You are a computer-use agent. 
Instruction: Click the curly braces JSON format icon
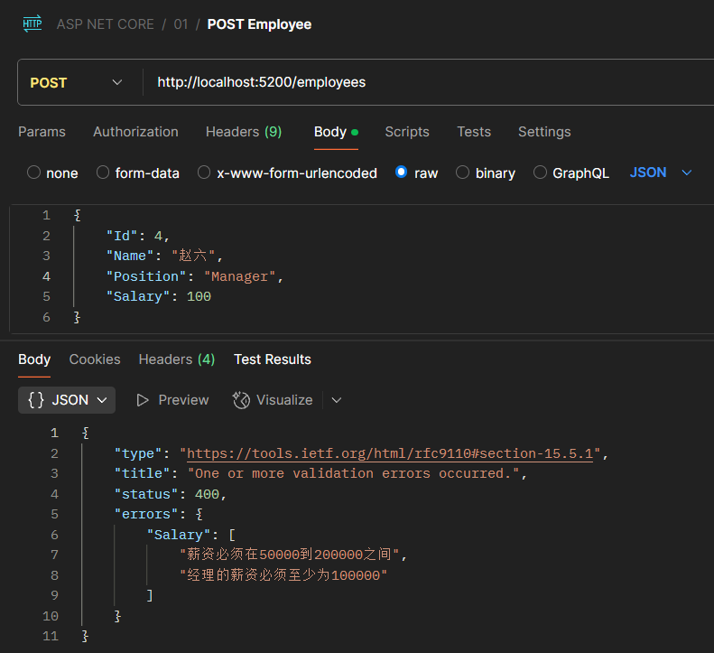36,400
